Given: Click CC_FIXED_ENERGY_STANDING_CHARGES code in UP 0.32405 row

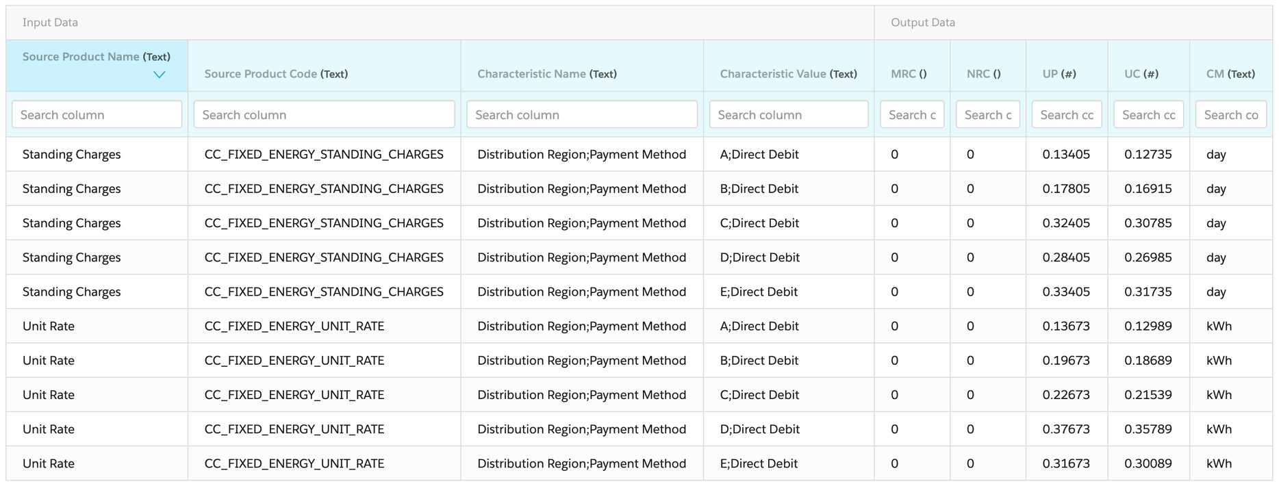Looking at the screenshot, I should [x=324, y=223].
